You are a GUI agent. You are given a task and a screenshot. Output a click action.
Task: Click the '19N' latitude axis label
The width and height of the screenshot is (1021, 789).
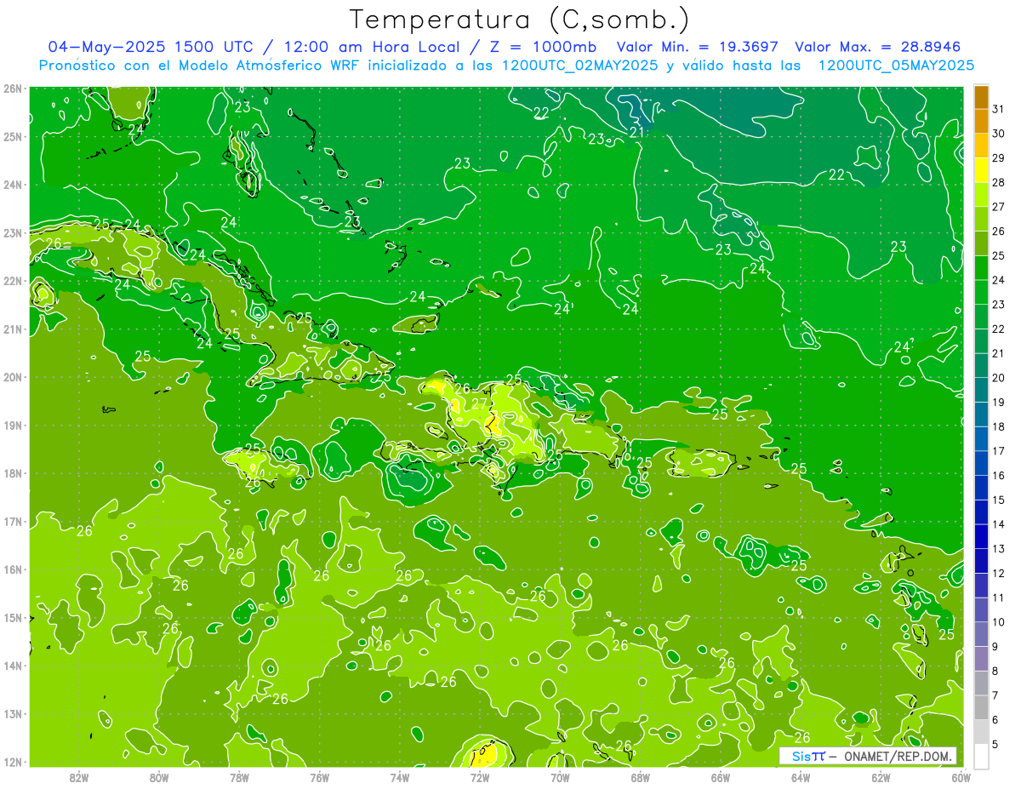coord(13,426)
